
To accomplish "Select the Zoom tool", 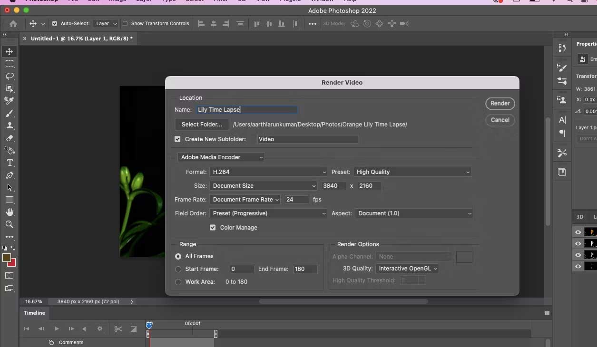I will pos(10,224).
